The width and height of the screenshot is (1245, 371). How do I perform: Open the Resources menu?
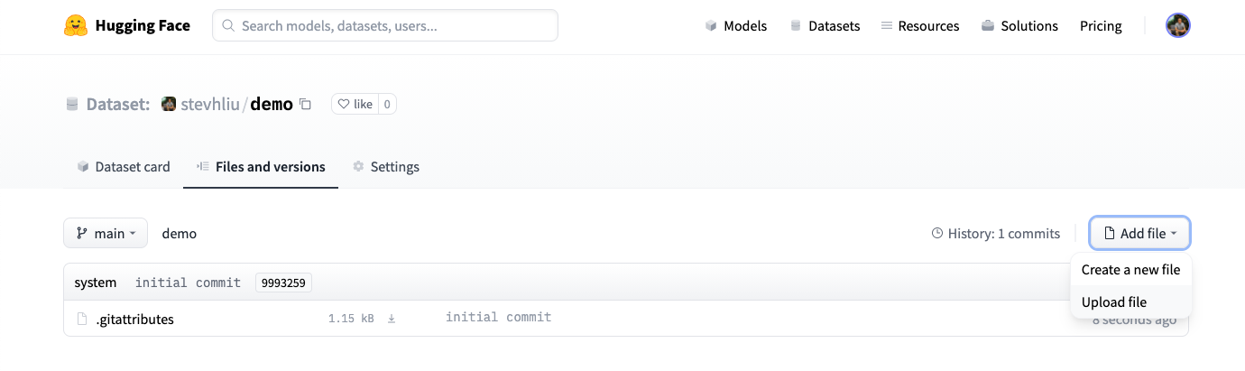pyautogui.click(x=919, y=26)
